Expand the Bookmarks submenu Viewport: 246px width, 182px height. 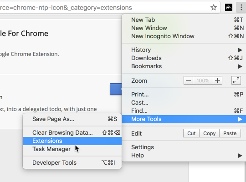[184, 66]
